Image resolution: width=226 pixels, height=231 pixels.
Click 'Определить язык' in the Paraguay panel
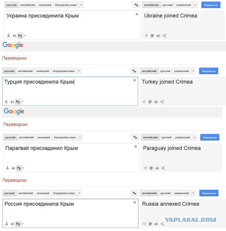coord(65,137)
